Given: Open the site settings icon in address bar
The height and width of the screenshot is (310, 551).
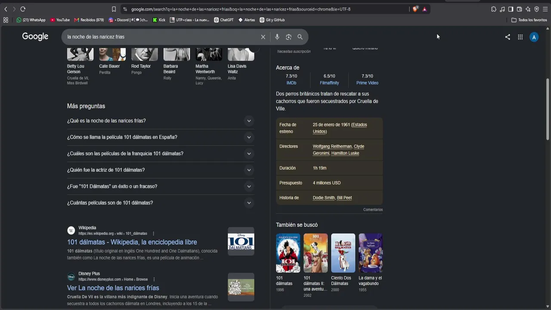Looking at the screenshot, I should tap(125, 9).
